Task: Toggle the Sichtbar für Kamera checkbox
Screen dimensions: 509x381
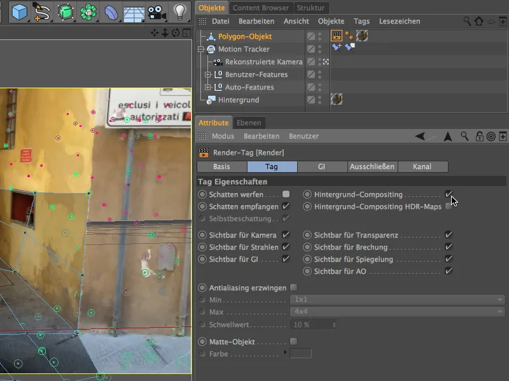Action: click(x=286, y=234)
